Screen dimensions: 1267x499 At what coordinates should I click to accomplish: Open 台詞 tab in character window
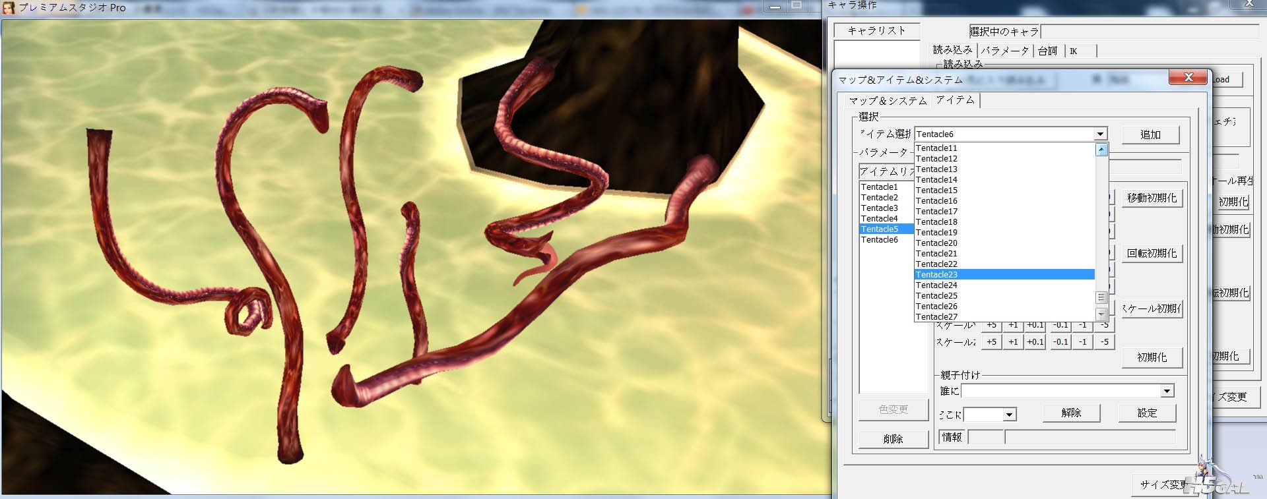point(1047,51)
